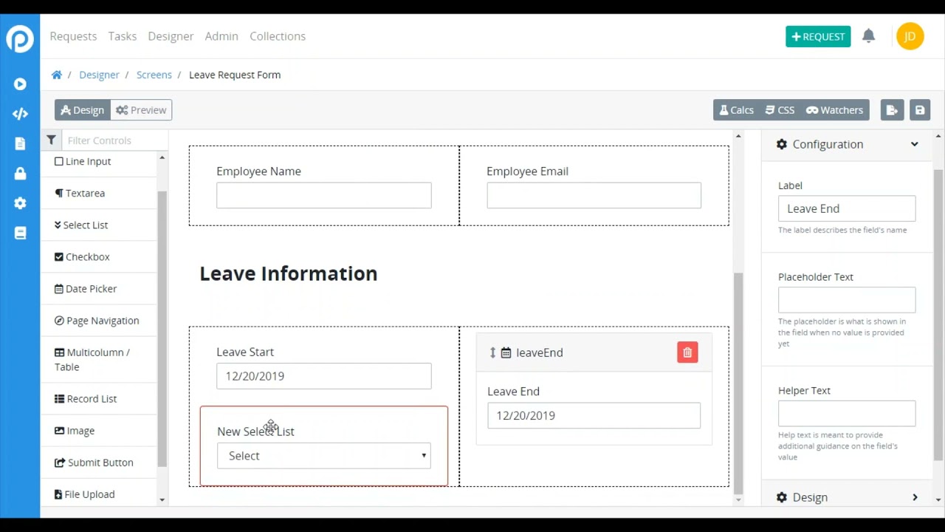
Task: Click the Leave Start date field
Action: tap(324, 376)
